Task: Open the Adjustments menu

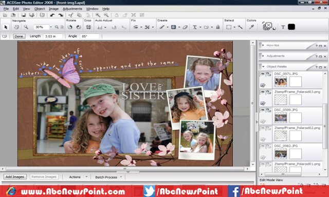Action: click(72, 9)
